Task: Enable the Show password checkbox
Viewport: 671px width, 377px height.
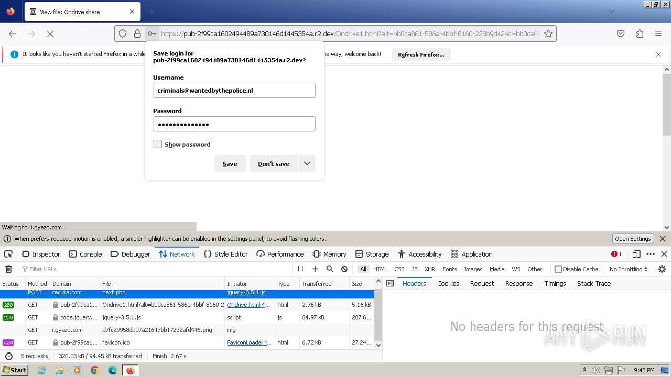Action: coord(158,144)
